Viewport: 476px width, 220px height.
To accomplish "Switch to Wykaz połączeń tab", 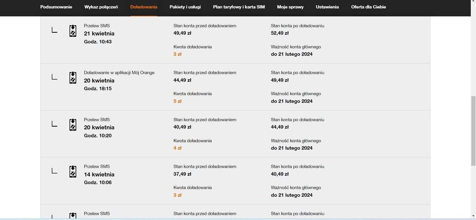I will click(101, 7).
